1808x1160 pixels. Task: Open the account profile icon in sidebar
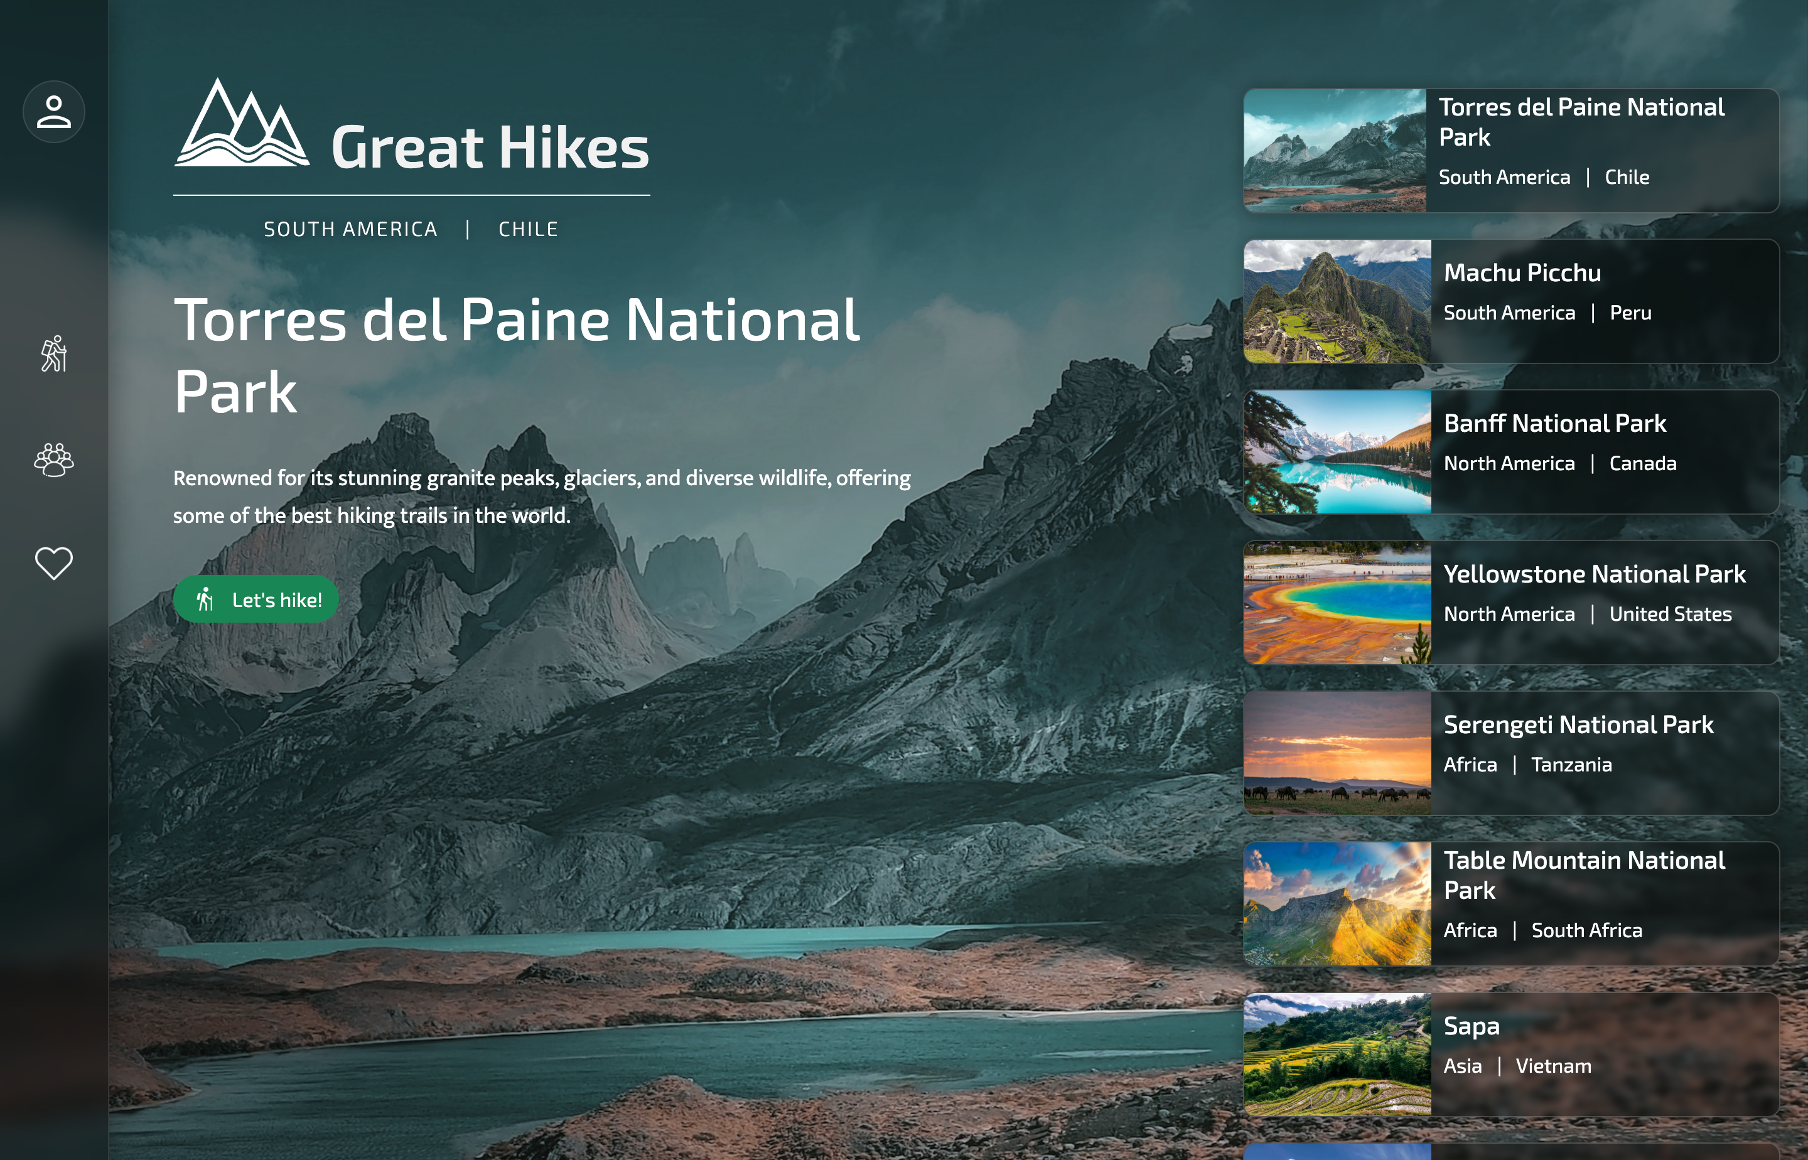55,110
